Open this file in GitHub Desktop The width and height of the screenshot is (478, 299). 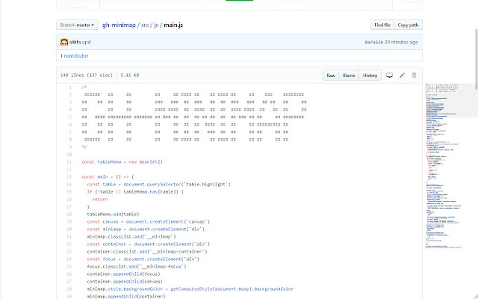(x=389, y=75)
